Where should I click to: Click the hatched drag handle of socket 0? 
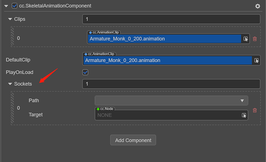click(12, 108)
